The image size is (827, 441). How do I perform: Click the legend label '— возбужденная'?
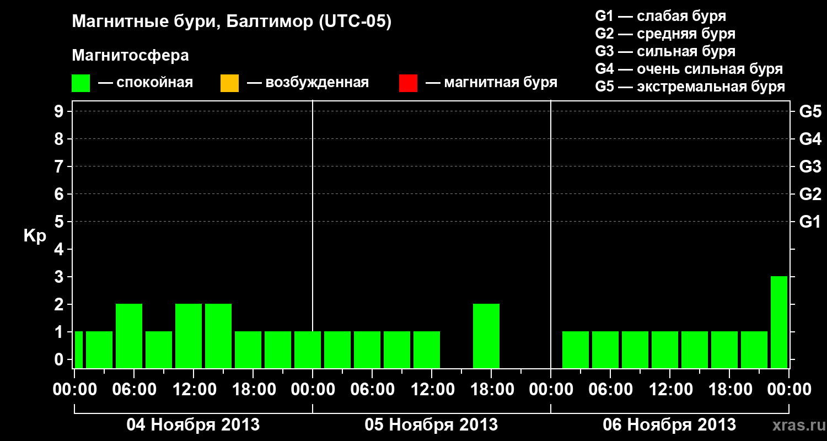point(308,83)
